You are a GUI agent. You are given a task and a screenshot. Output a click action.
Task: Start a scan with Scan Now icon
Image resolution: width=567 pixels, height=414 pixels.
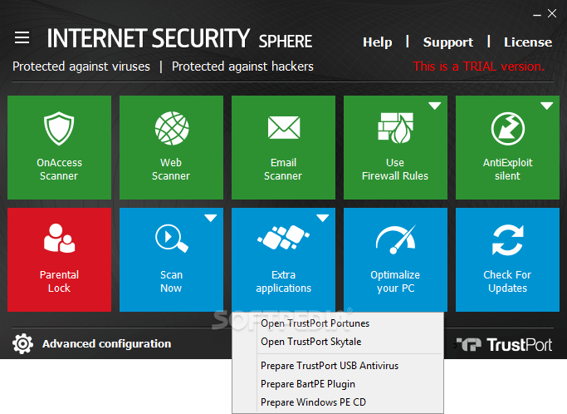[x=170, y=240]
